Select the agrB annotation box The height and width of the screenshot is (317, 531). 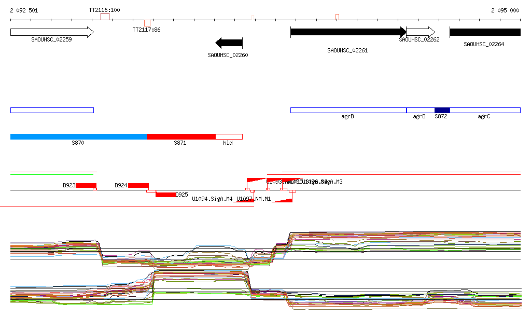coord(348,110)
